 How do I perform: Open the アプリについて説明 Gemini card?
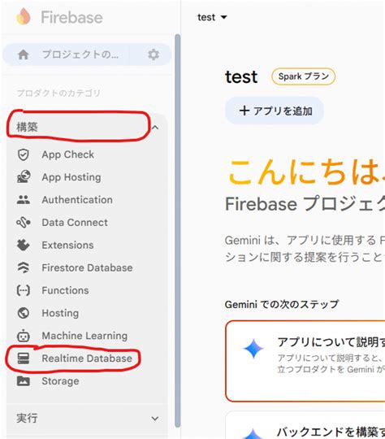click(x=305, y=361)
